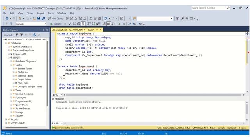Click the Find in Files icon
Image resolution: width=250 pixels, height=140 pixels.
point(134,19)
